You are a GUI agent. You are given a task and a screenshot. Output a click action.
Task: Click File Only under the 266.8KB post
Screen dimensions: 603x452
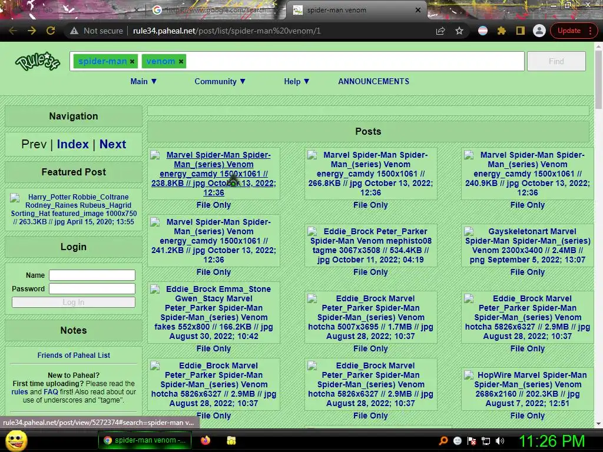pyautogui.click(x=370, y=205)
